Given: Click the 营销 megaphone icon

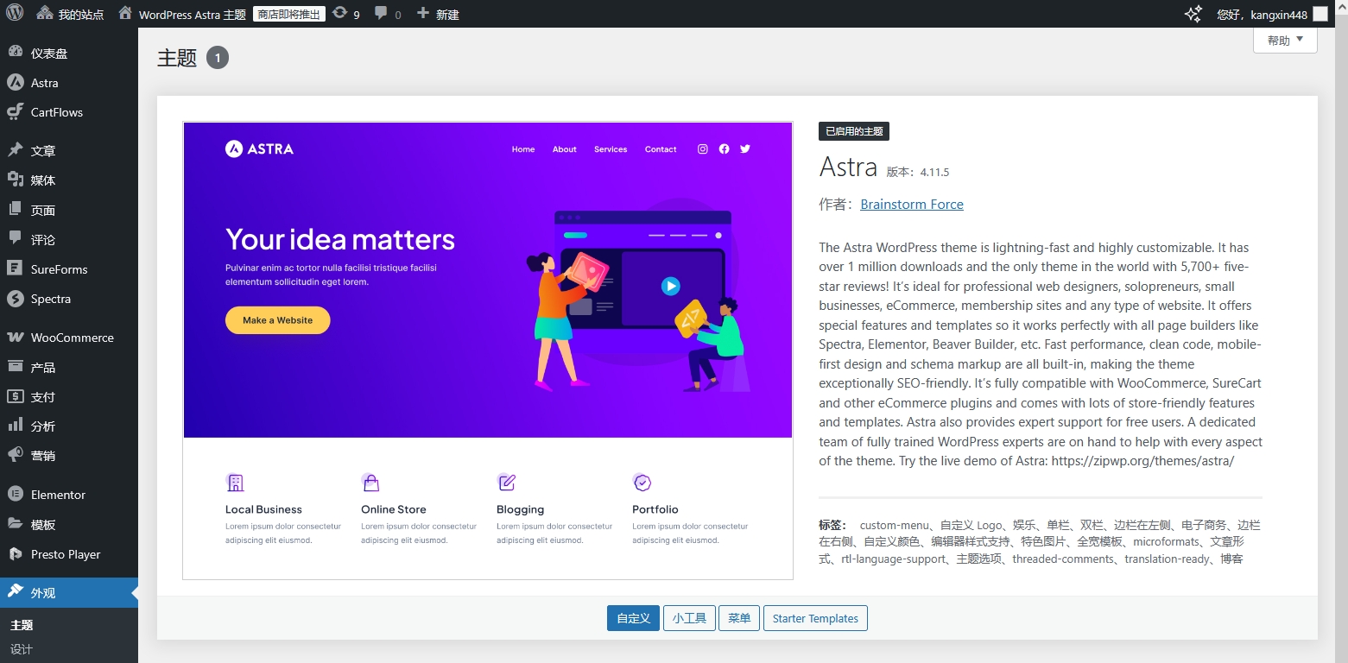Looking at the screenshot, I should 16,455.
